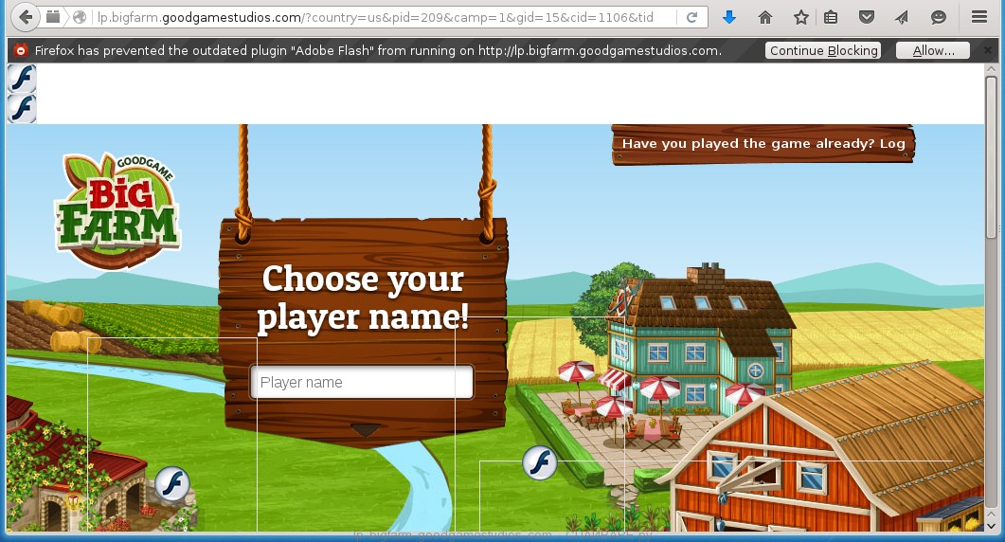Open the Downloads arrow icon

728,17
